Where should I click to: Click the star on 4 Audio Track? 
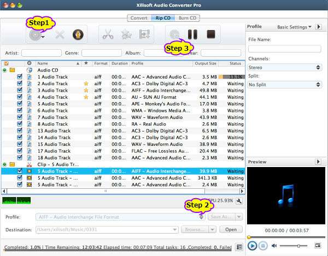(86, 97)
